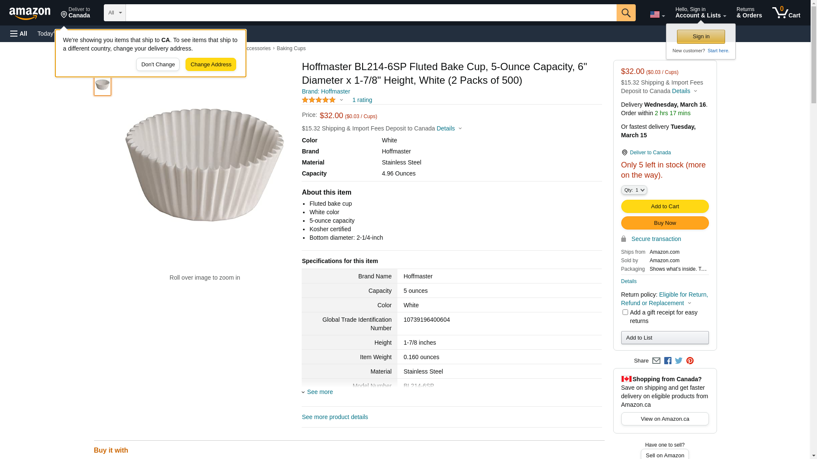The image size is (817, 459).
Task: Click the Amazon logo
Action: pyautogui.click(x=30, y=13)
